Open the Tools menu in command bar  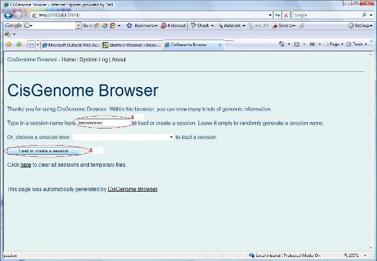tap(357, 44)
